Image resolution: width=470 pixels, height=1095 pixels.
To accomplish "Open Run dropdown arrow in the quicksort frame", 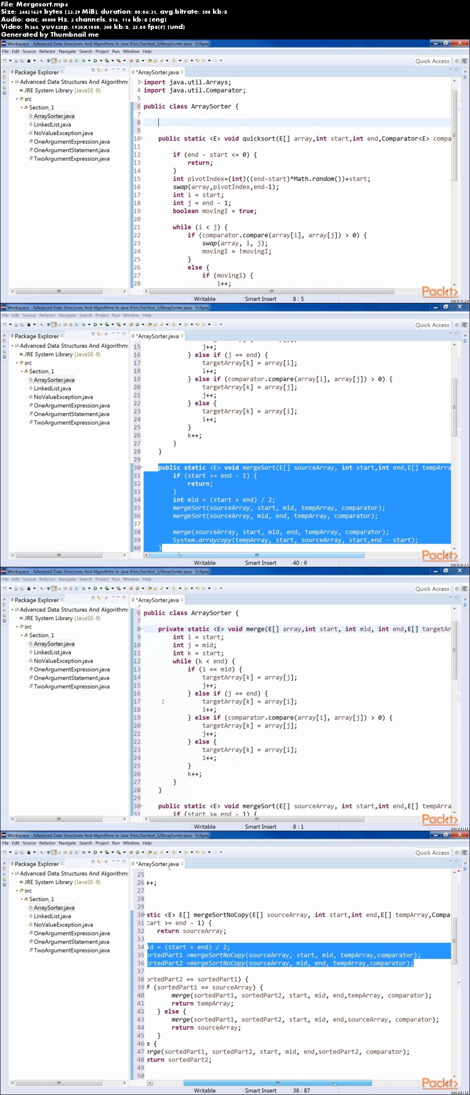I will (x=101, y=61).
